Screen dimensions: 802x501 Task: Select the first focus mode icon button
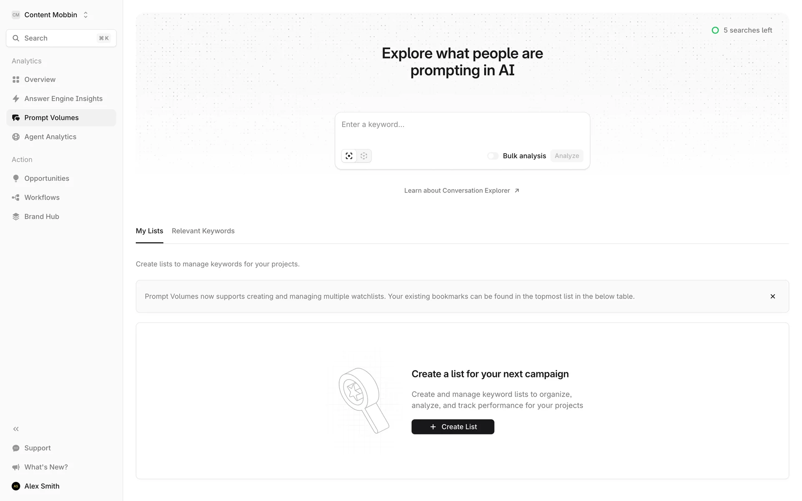(x=349, y=156)
